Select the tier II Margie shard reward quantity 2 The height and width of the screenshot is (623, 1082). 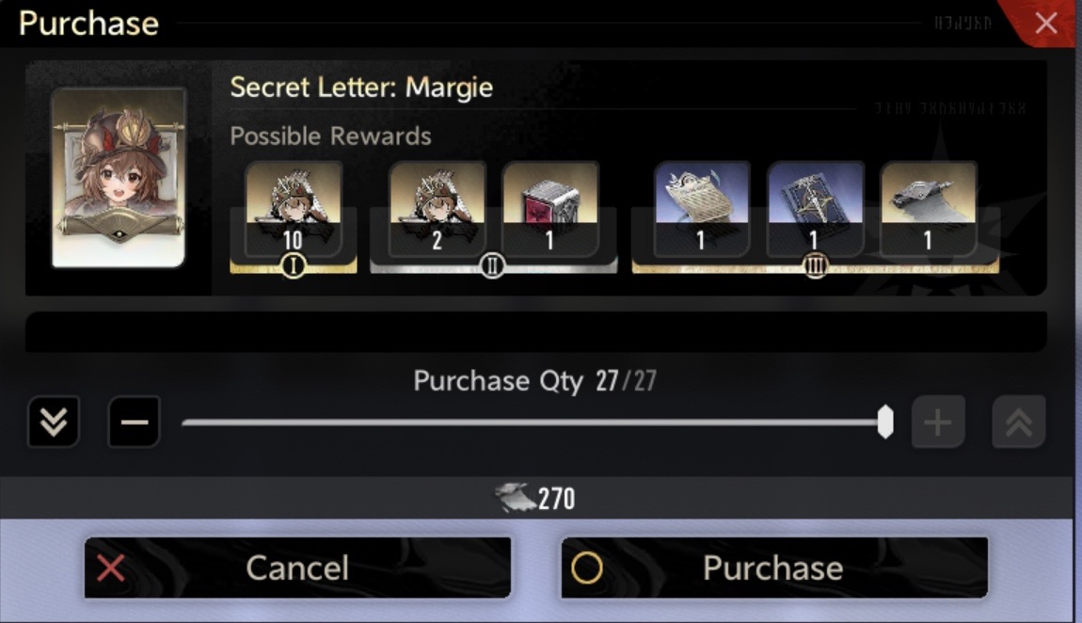tap(437, 209)
